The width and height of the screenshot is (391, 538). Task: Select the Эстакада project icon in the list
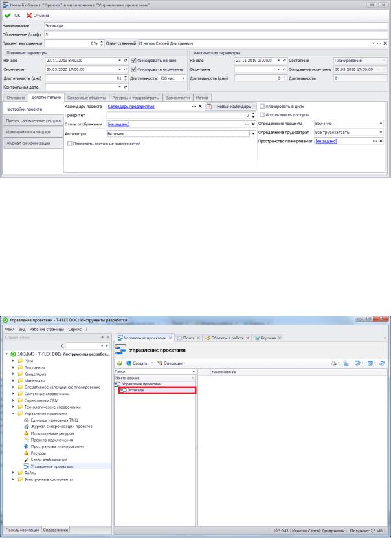(124, 390)
